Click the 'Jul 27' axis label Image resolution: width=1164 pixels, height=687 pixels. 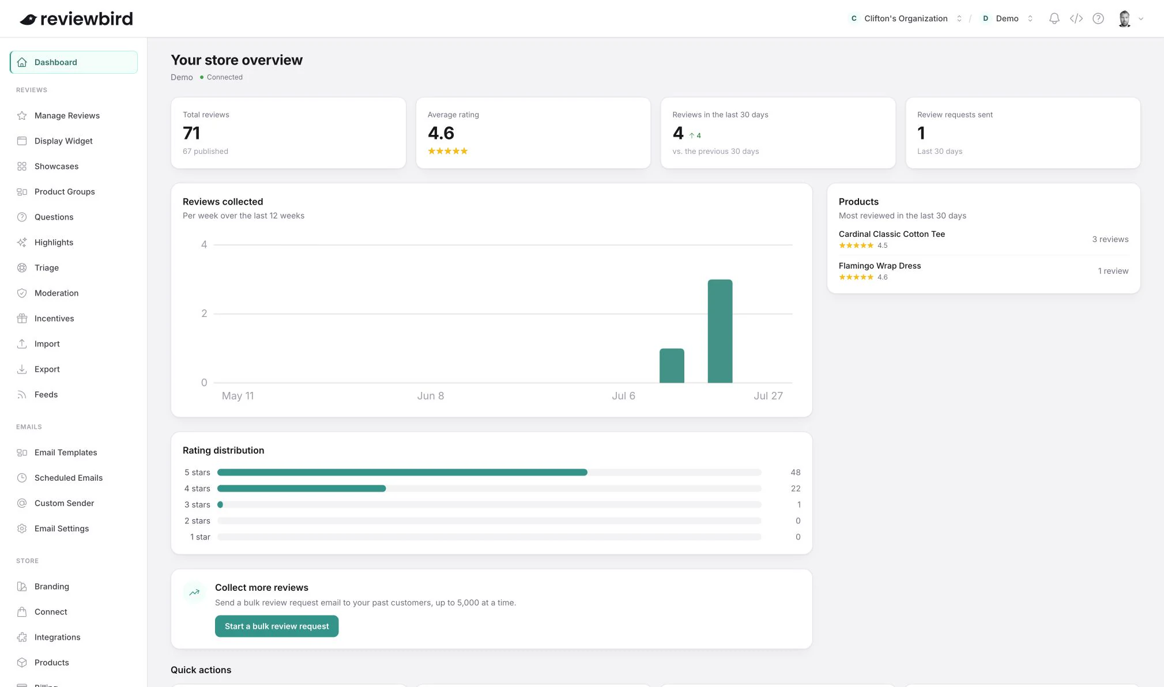[768, 396]
